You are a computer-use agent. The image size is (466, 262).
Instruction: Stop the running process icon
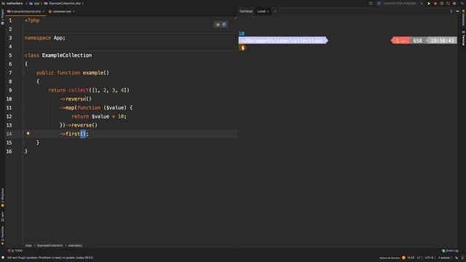click(454, 3)
